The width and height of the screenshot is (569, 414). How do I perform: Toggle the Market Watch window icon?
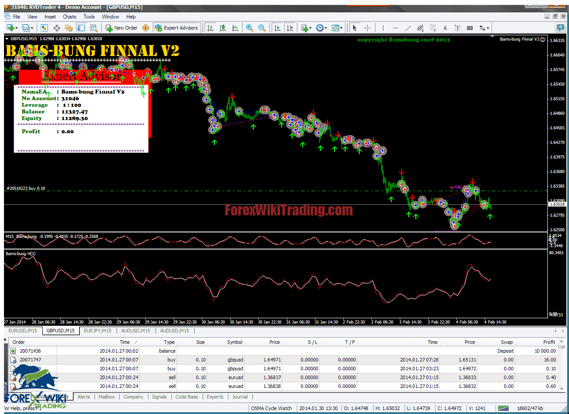[x=44, y=28]
